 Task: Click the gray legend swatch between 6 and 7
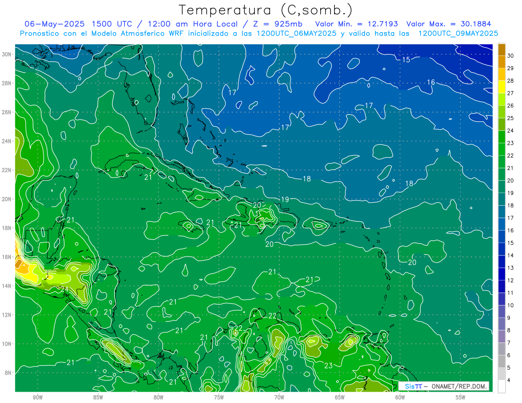coord(502,350)
